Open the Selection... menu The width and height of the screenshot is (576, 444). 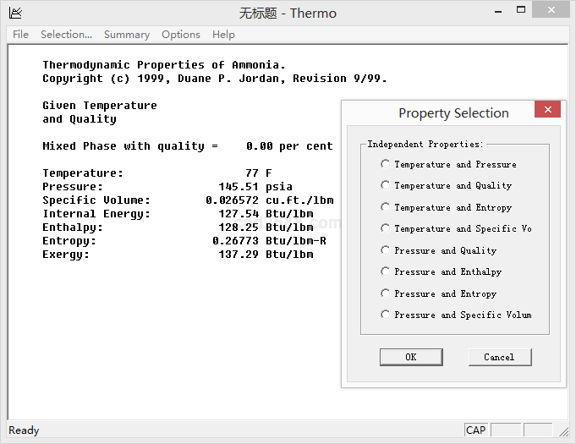tap(66, 35)
